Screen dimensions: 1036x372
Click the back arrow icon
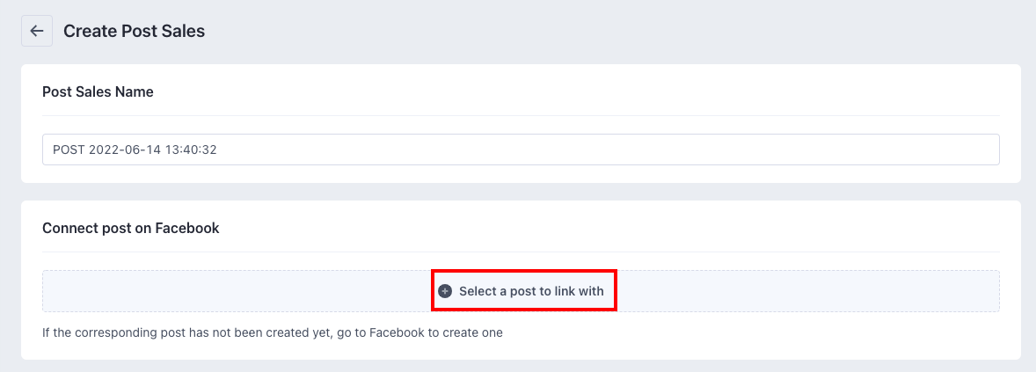click(x=36, y=31)
